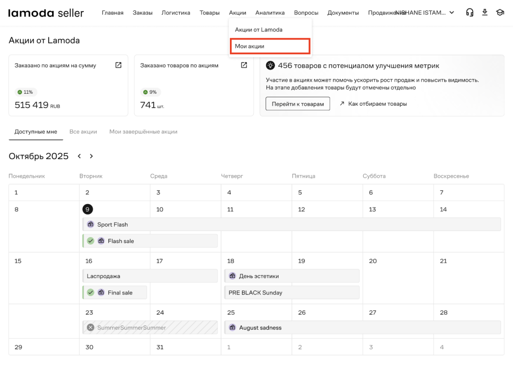
Task: Open the Акции menu
Action: 237,13
